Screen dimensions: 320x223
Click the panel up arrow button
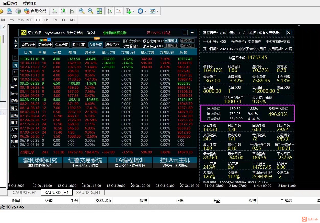(16, 41)
